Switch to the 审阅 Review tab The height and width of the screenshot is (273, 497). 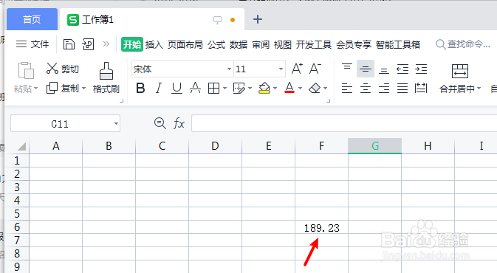point(261,45)
